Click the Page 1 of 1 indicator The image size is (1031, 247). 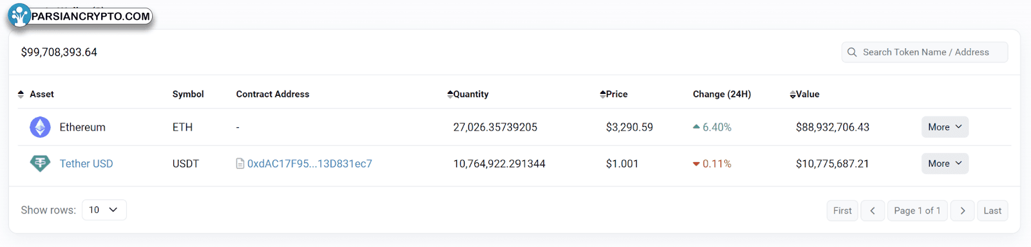(x=917, y=210)
